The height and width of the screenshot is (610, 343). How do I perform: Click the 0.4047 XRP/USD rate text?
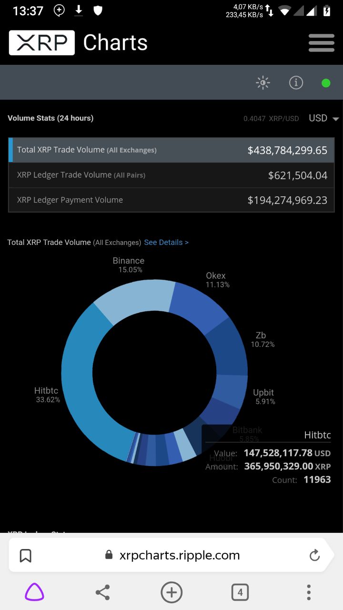click(x=271, y=119)
